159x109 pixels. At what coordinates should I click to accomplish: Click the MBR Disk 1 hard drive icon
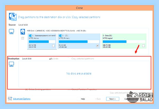point(23,32)
